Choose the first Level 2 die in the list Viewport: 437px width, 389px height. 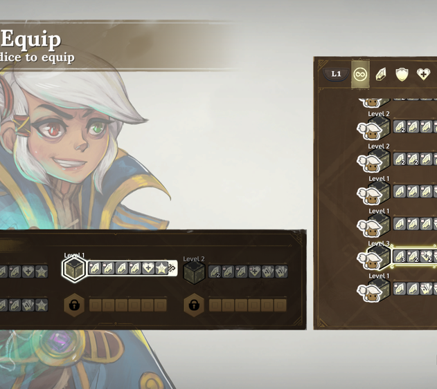374,129
